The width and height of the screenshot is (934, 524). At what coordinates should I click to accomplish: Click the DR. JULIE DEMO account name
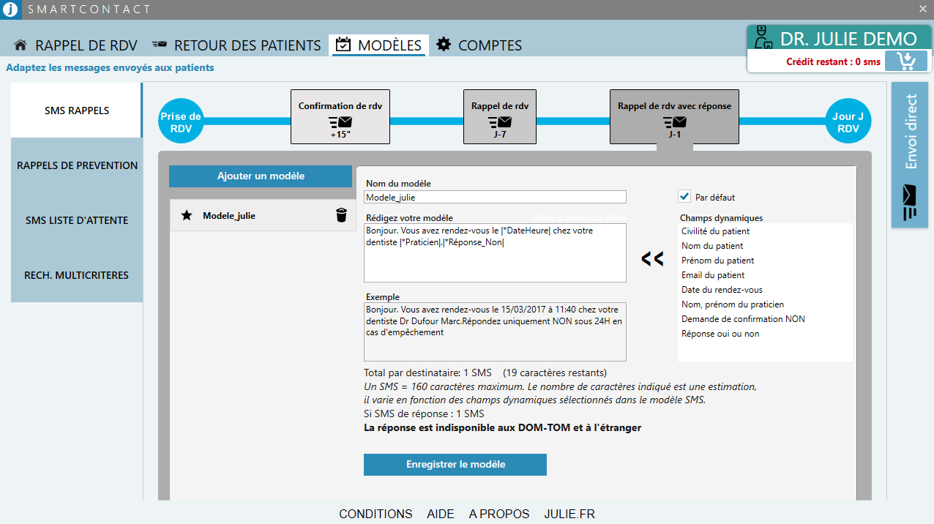(848, 39)
